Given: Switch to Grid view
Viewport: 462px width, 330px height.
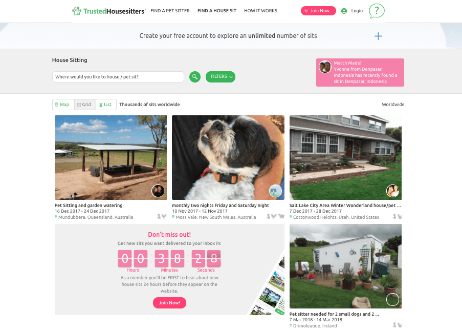Looking at the screenshot, I should coord(85,105).
